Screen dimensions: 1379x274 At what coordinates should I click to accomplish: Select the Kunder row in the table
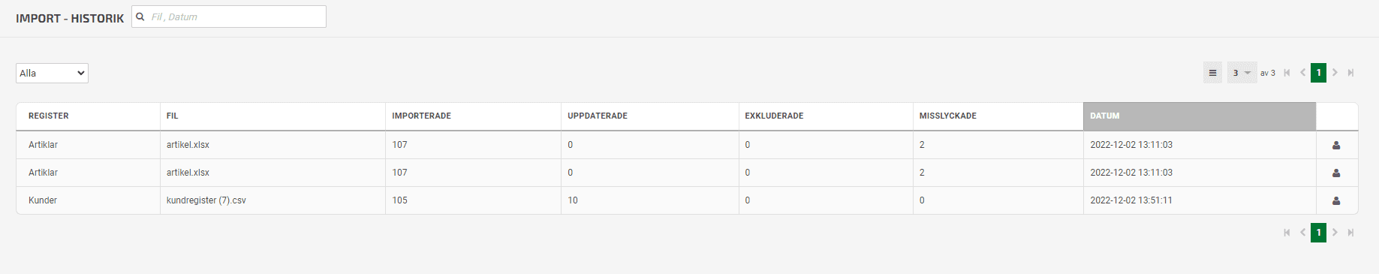pos(687,200)
